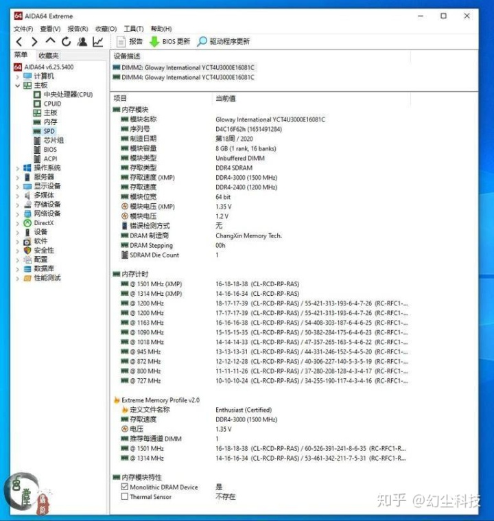The image size is (494, 521).
Task: Select DIMM2 Gloway International device row
Action: tap(184, 68)
